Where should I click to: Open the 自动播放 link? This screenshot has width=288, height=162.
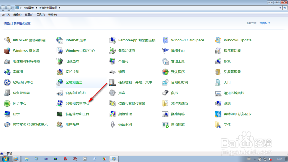pos(178,125)
